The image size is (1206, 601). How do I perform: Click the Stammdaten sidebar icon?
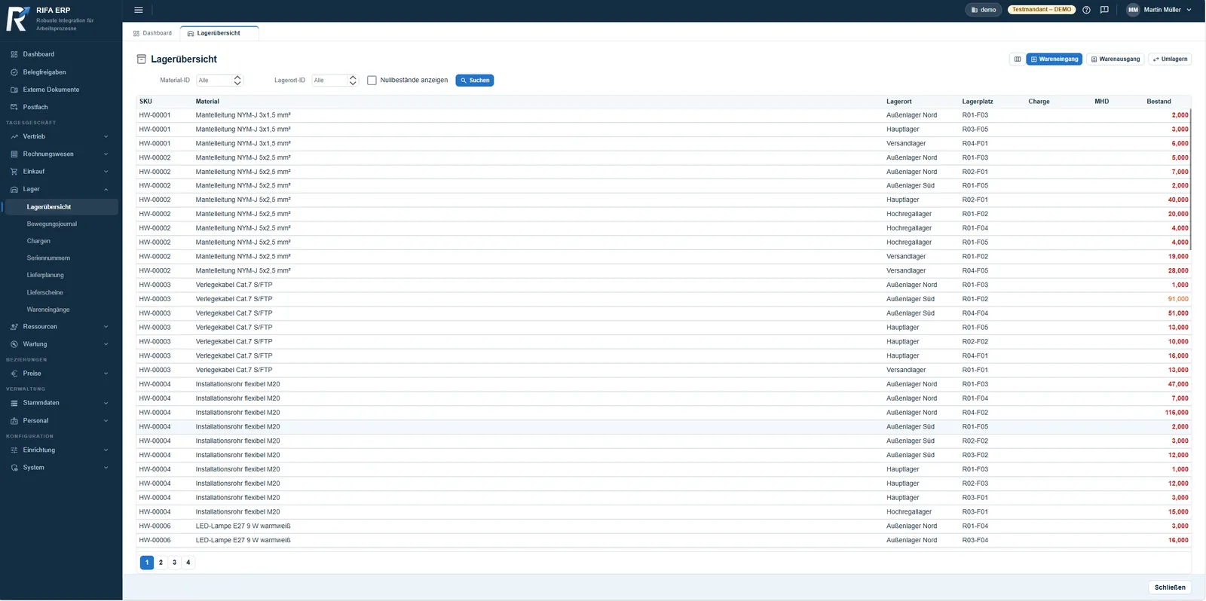tap(14, 403)
